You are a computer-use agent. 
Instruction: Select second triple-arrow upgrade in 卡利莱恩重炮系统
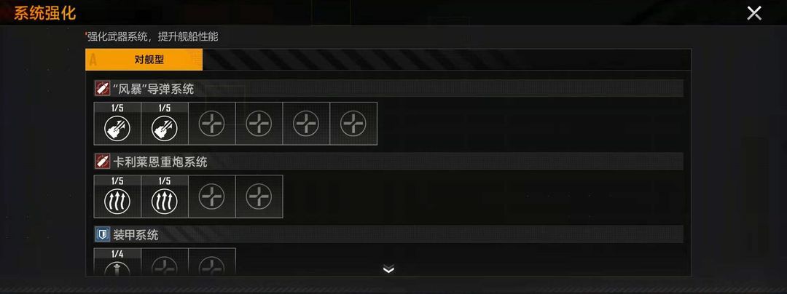pyautogui.click(x=165, y=196)
